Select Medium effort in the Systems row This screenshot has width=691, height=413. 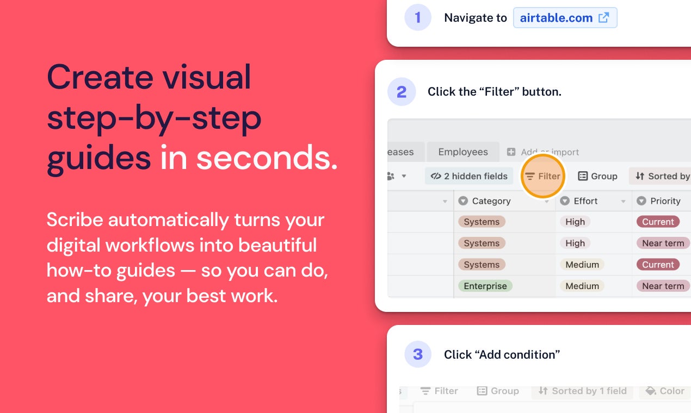pyautogui.click(x=582, y=265)
